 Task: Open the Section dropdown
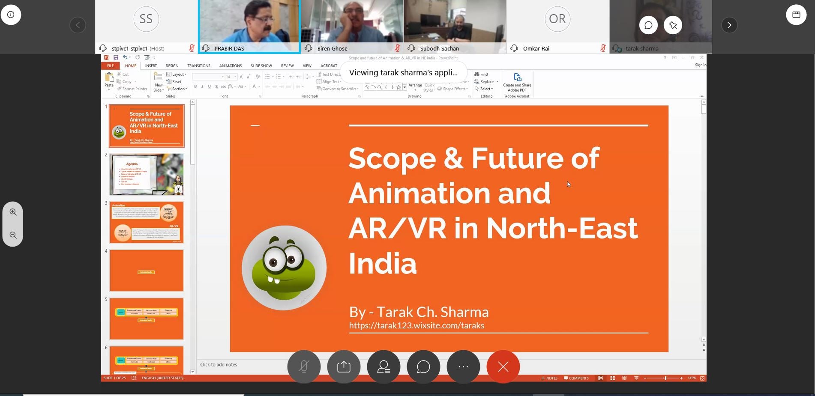(177, 89)
